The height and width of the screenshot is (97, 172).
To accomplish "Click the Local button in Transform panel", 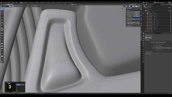I will (137, 16).
